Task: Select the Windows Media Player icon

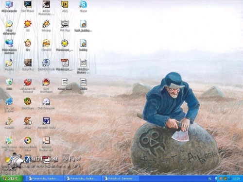Action: tap(28, 144)
